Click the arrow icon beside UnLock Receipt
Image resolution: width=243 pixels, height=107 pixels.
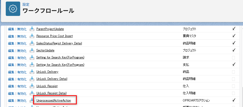coord(32,86)
